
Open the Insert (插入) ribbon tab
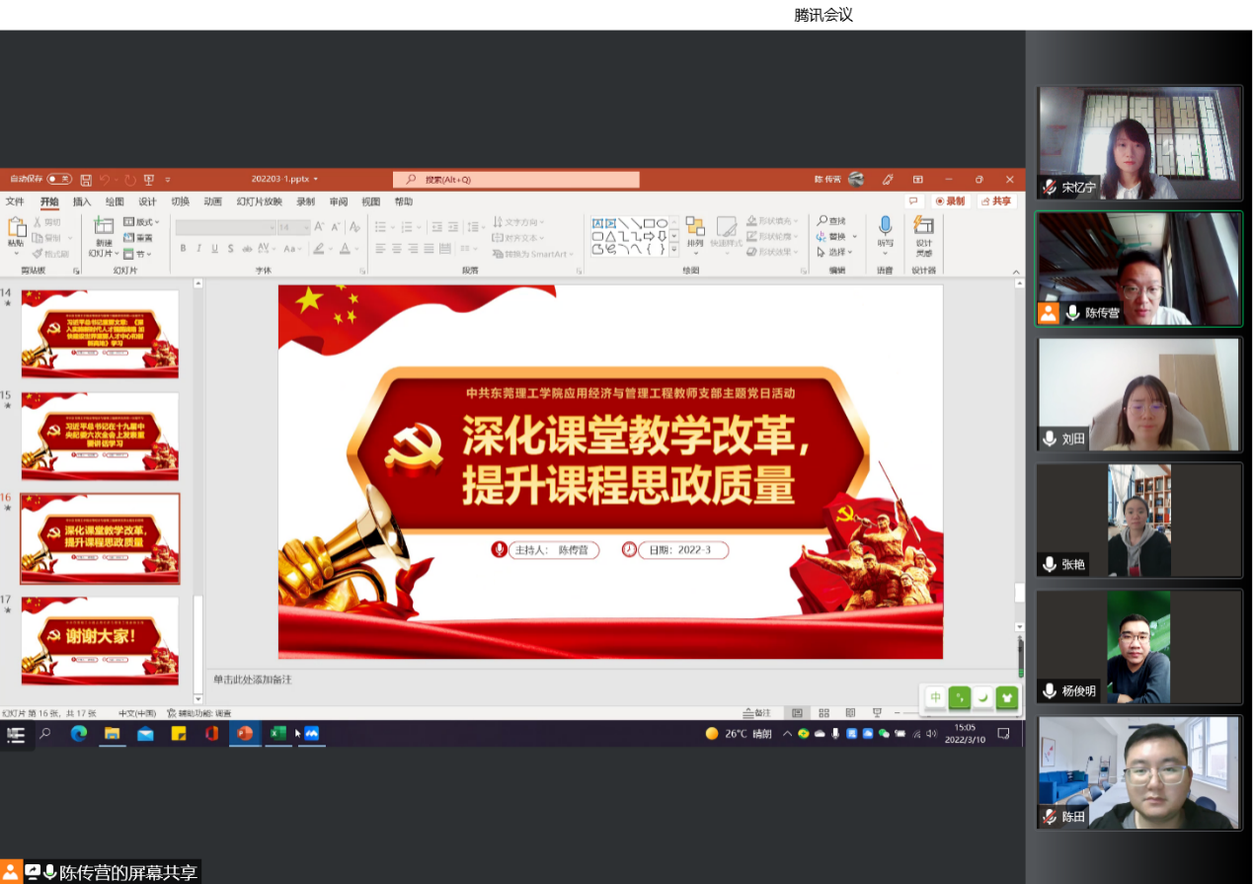pos(82,201)
